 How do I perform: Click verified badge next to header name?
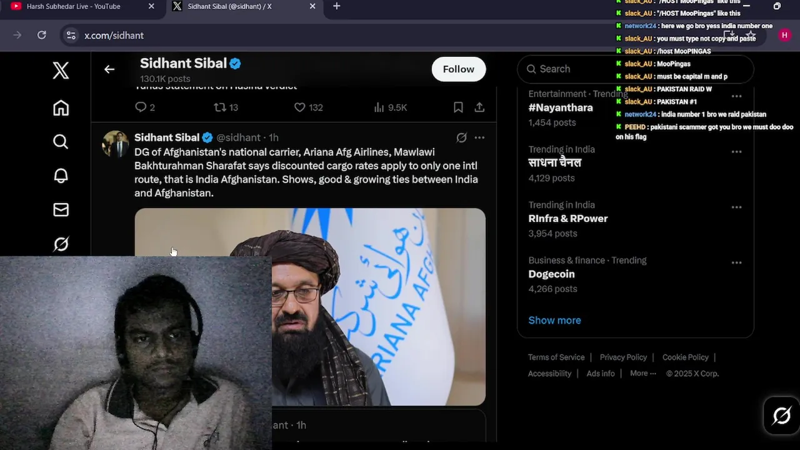[x=236, y=63]
